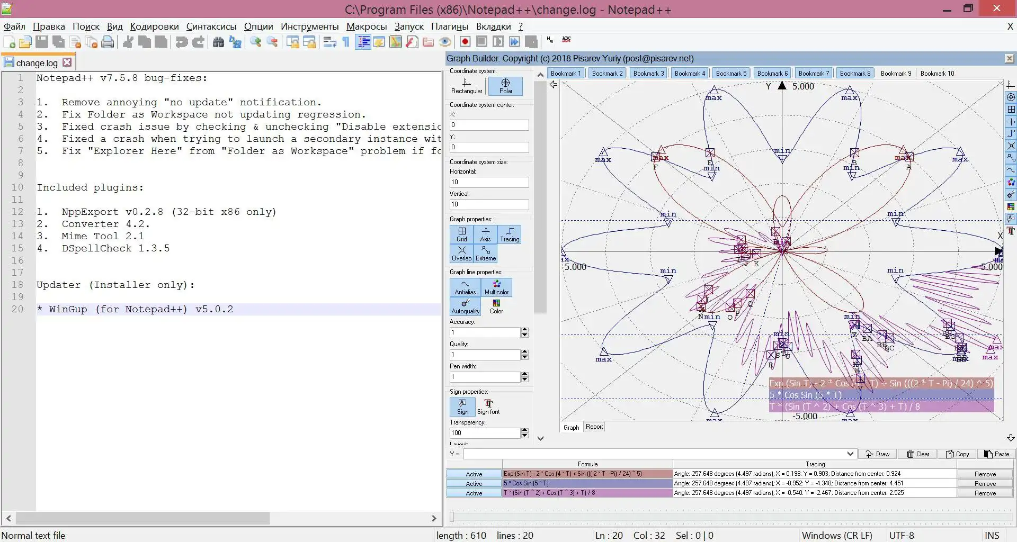This screenshot has height=542, width=1017.
Task: Open the Файл menu
Action: pos(14,26)
